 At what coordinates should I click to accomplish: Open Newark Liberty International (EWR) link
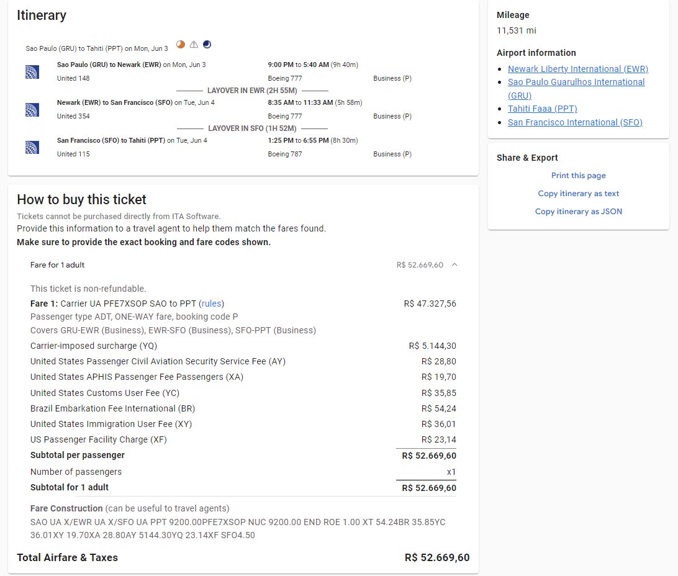coord(577,69)
